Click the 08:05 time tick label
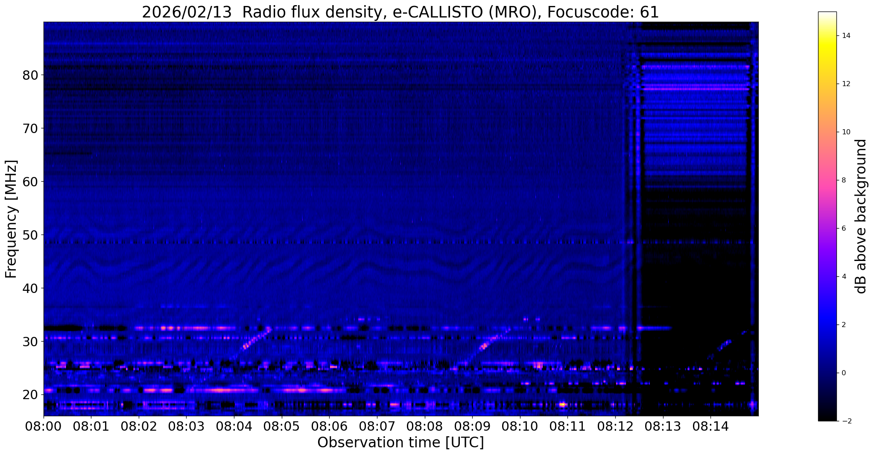 click(x=282, y=426)
